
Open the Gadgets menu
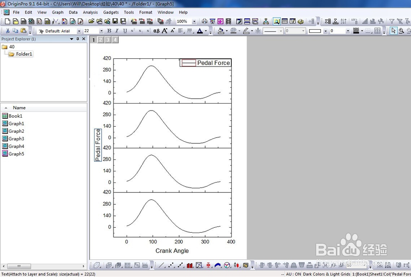111,12
